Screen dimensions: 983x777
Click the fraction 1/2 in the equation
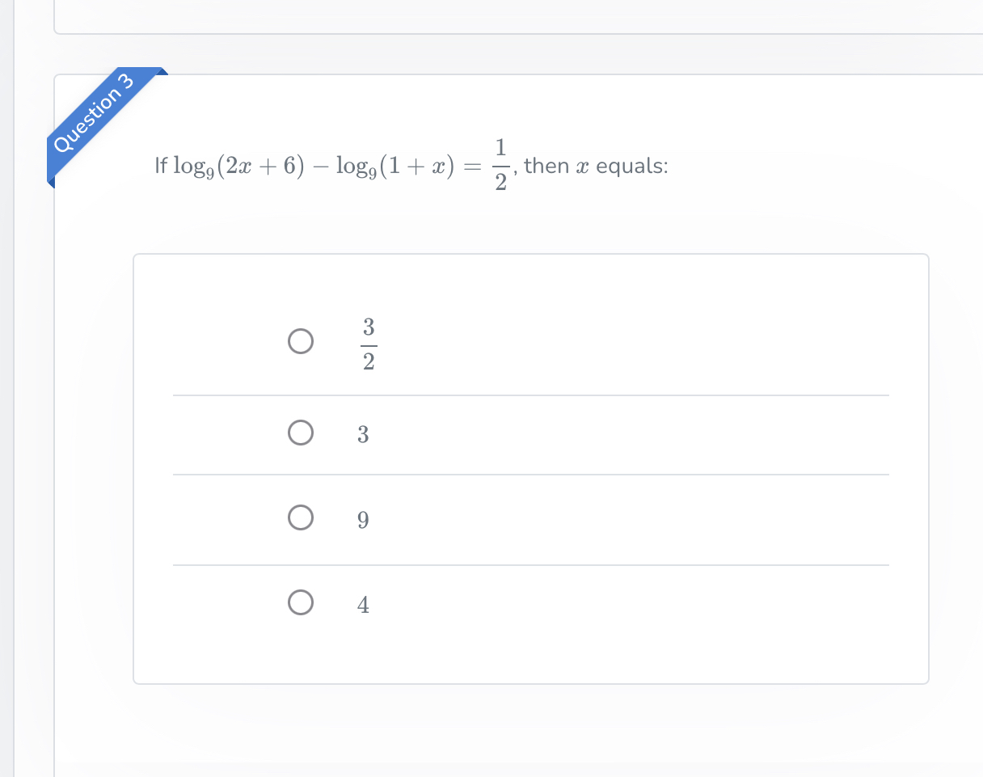[500, 165]
